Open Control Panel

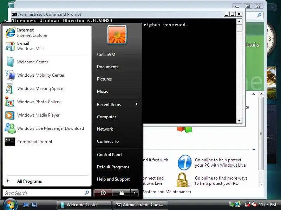[x=110, y=155]
